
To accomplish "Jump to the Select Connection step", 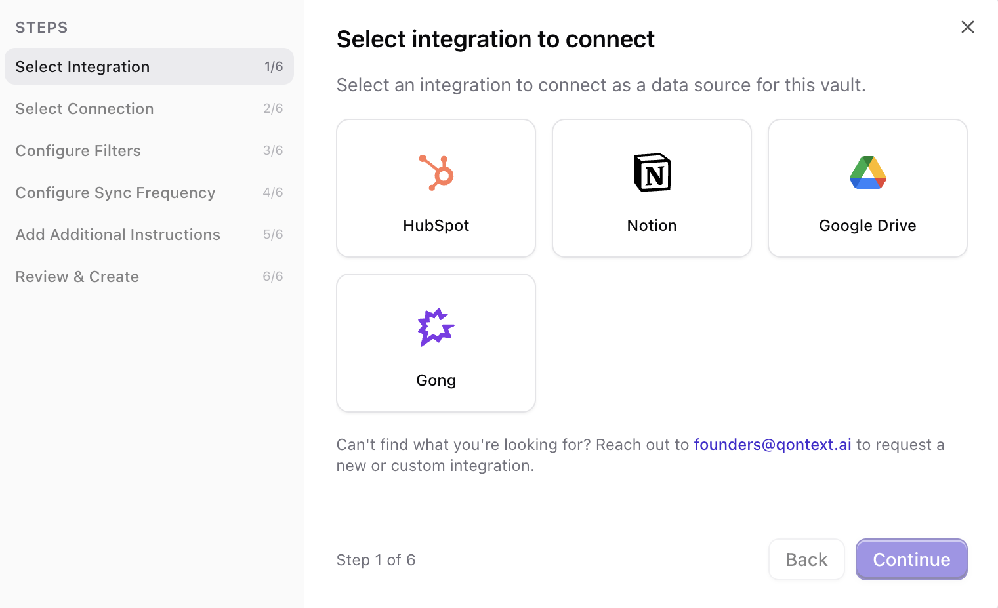I will tap(84, 108).
